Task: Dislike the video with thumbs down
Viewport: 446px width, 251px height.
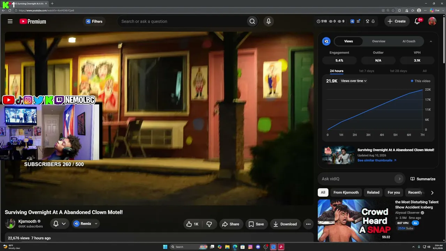Action: pos(209,224)
